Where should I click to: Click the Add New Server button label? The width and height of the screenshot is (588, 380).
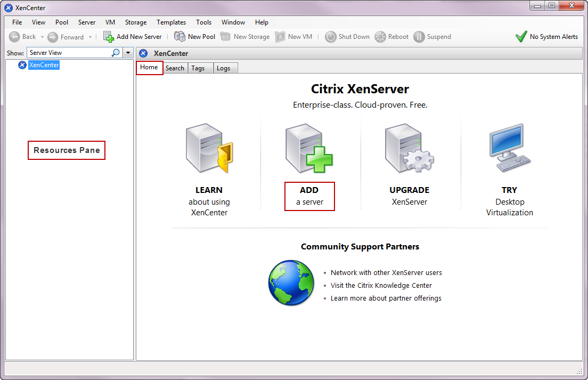point(139,37)
